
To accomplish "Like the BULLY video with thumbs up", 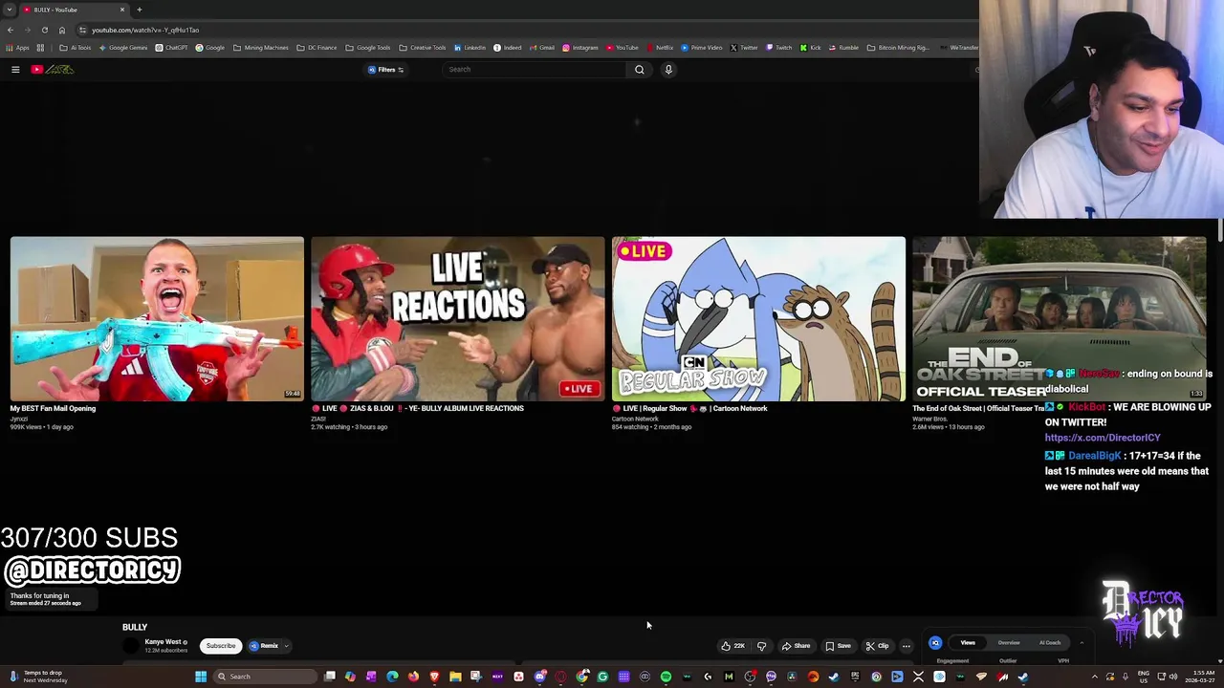I will point(733,646).
